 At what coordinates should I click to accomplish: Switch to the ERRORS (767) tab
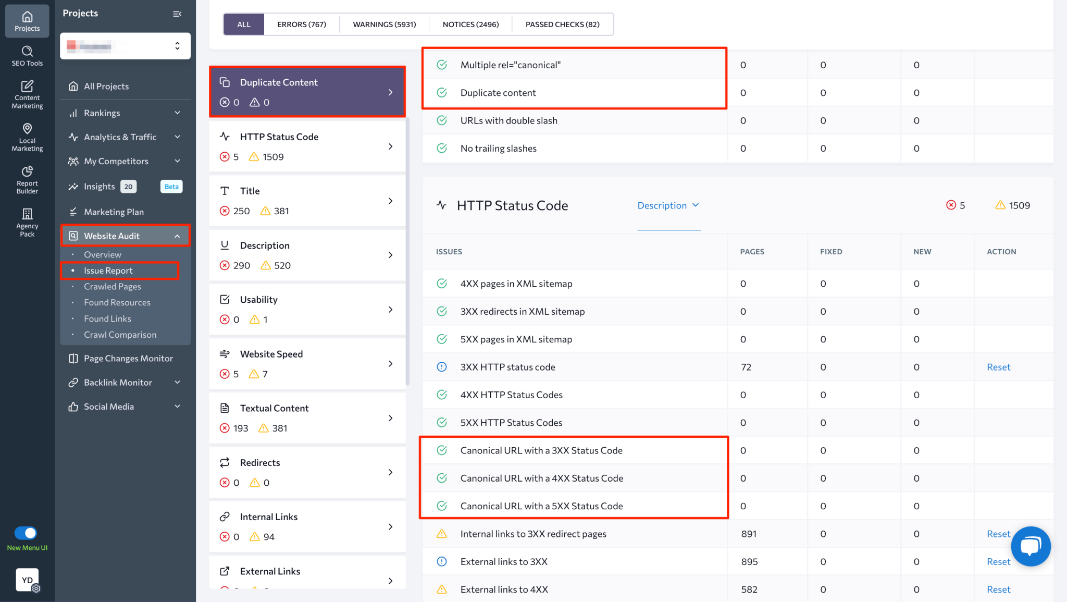302,24
